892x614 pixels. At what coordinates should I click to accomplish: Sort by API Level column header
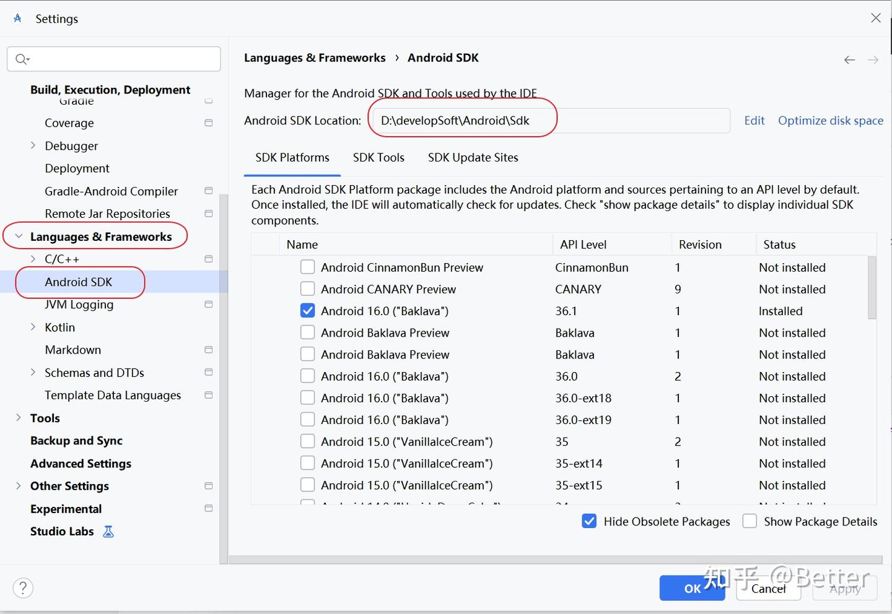pos(612,244)
